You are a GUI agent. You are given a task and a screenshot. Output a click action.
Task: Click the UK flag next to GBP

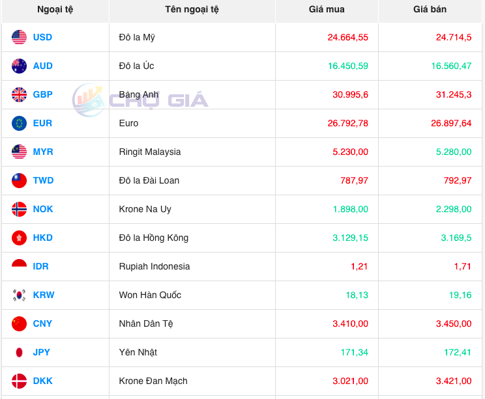(x=19, y=94)
